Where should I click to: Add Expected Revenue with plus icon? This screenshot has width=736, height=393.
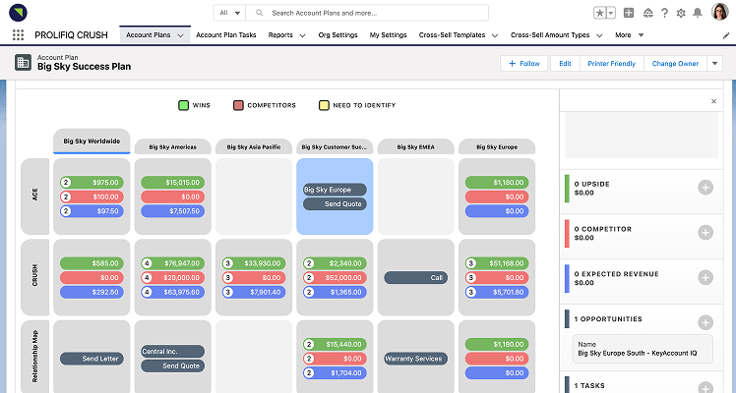tap(705, 277)
